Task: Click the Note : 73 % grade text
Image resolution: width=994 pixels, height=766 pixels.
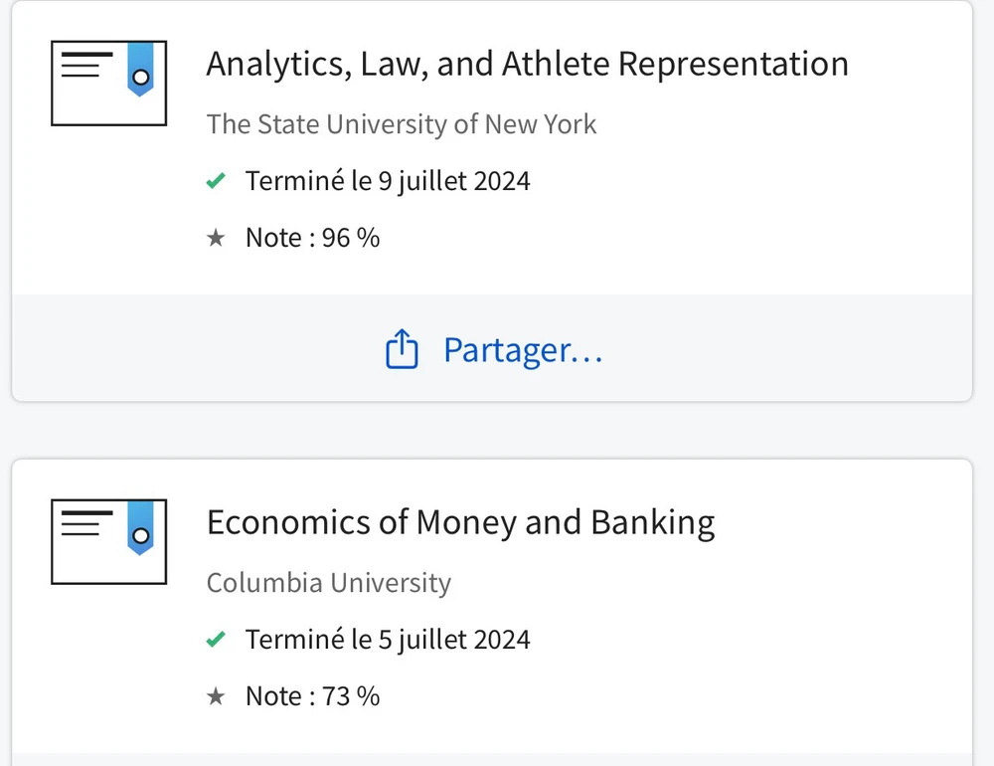Action: point(312,696)
